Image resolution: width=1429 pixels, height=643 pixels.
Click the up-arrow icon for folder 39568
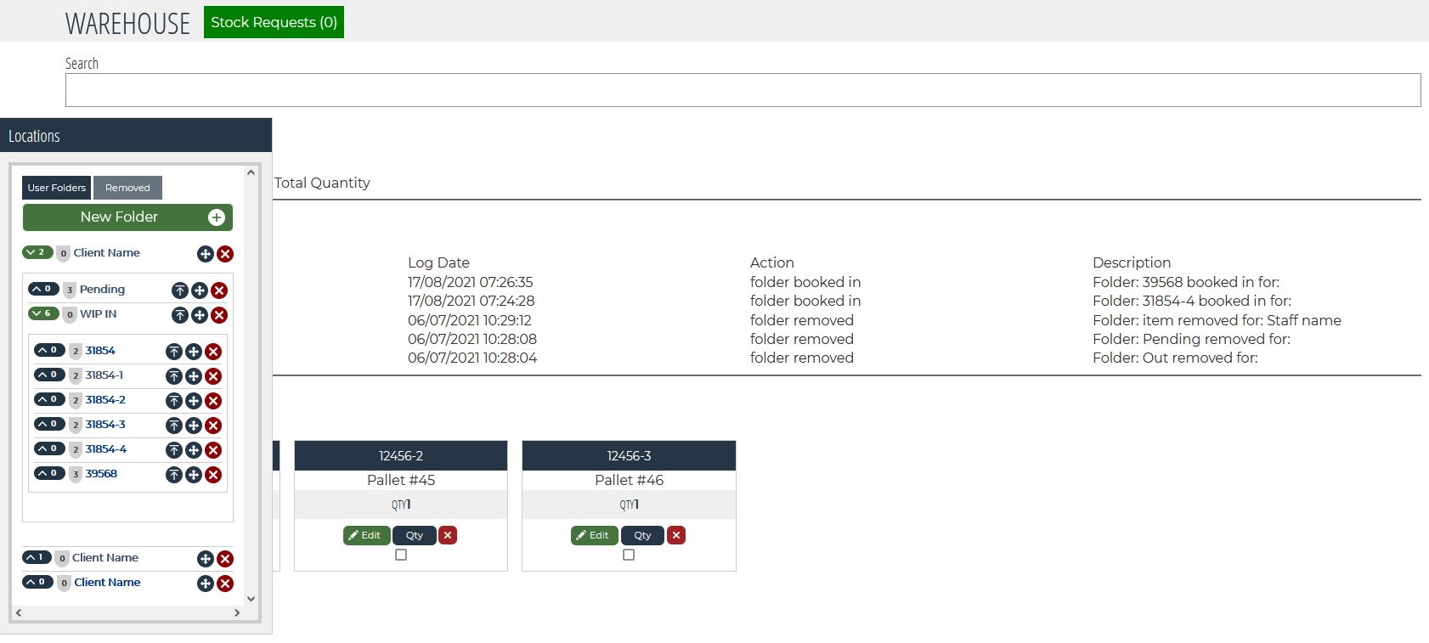174,475
